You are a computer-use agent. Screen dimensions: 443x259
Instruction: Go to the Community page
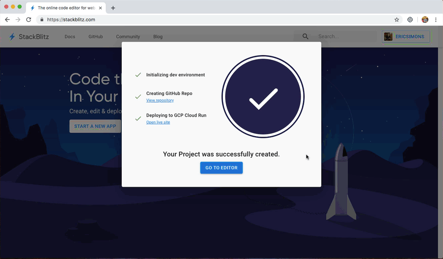coord(128,37)
